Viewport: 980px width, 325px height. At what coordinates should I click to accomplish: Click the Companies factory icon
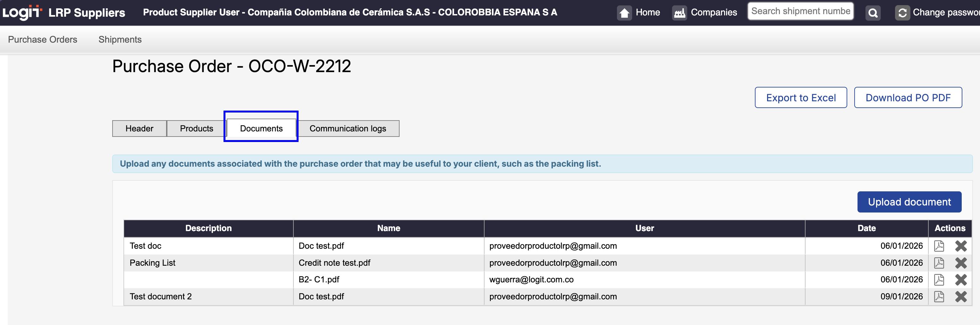click(x=679, y=13)
